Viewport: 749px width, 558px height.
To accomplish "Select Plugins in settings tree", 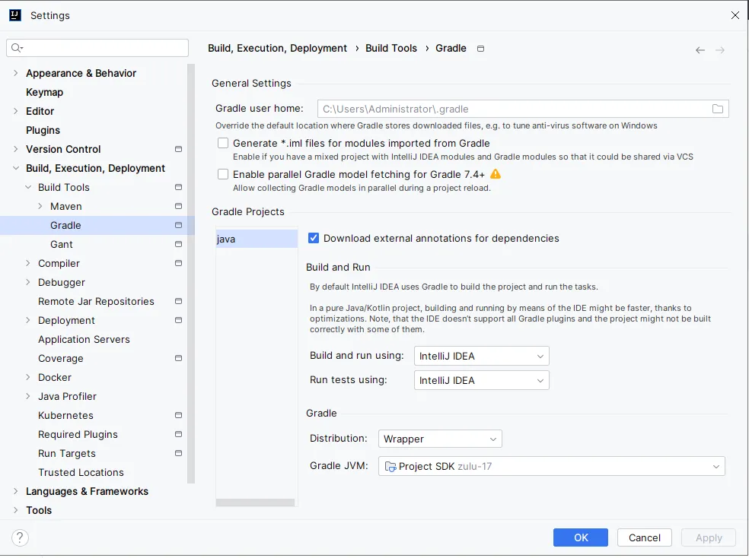I will 43,130.
